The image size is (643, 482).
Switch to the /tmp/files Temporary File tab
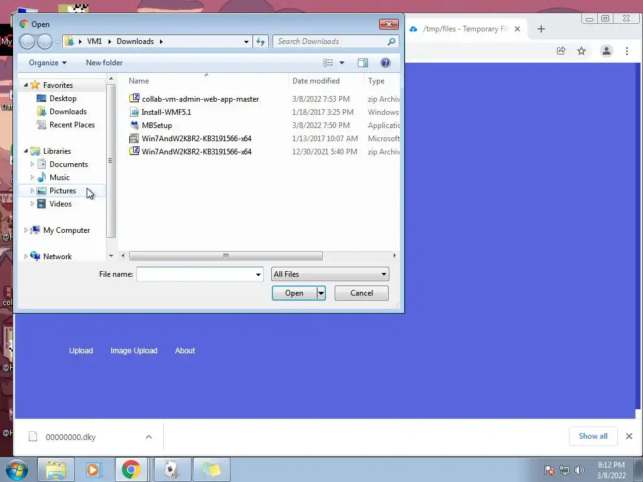pos(465,29)
